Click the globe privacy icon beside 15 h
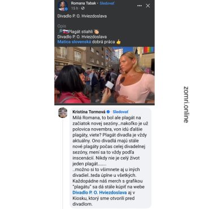This screenshot has width=209, height=209. coord(83,8)
